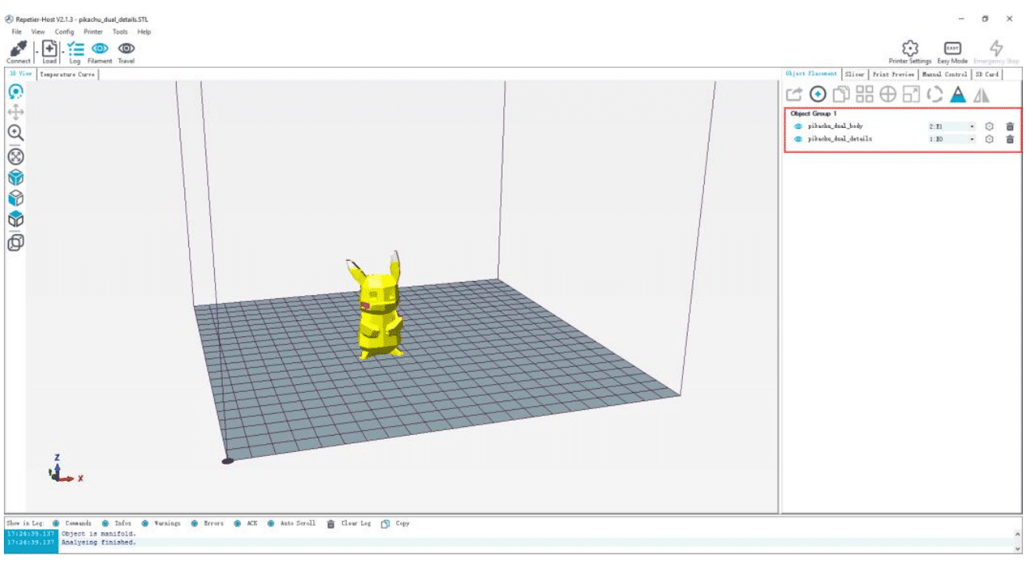Image resolution: width=1033 pixels, height=566 pixels.
Task: Open the Help menu
Action: click(x=145, y=32)
